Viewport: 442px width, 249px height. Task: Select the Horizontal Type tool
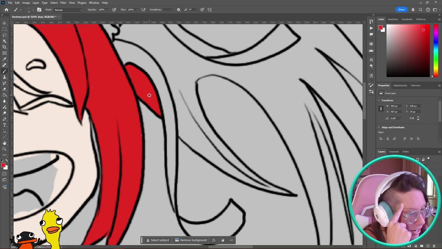4,125
